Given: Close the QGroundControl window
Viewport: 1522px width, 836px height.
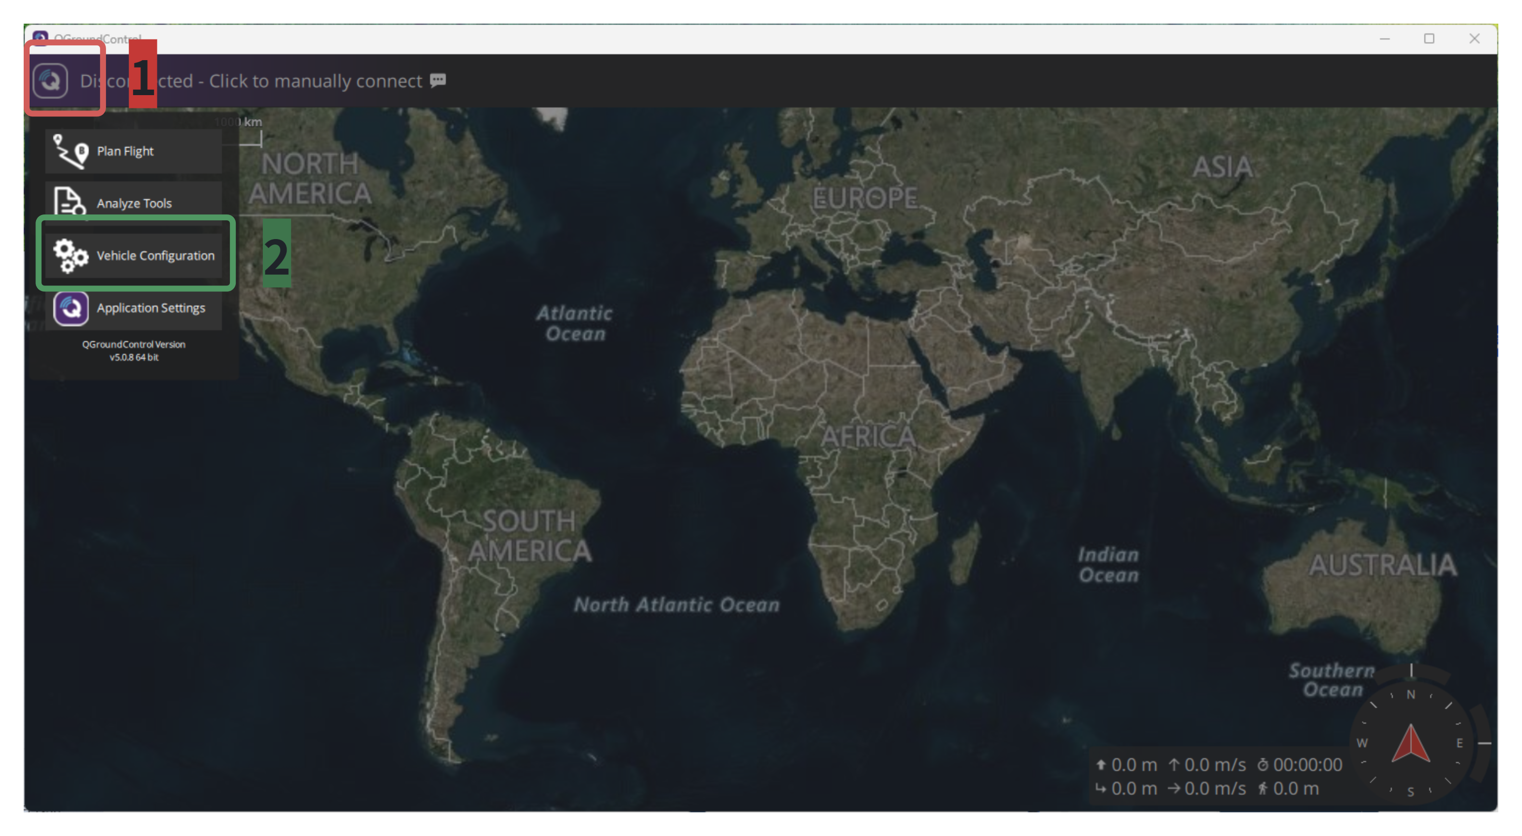Looking at the screenshot, I should pyautogui.click(x=1474, y=39).
